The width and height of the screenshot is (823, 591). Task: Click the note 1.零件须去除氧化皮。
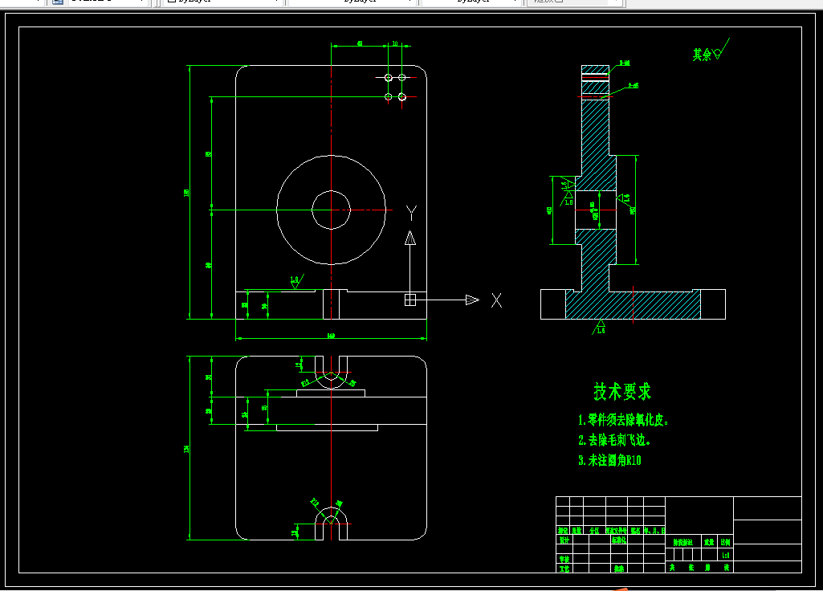(623, 420)
